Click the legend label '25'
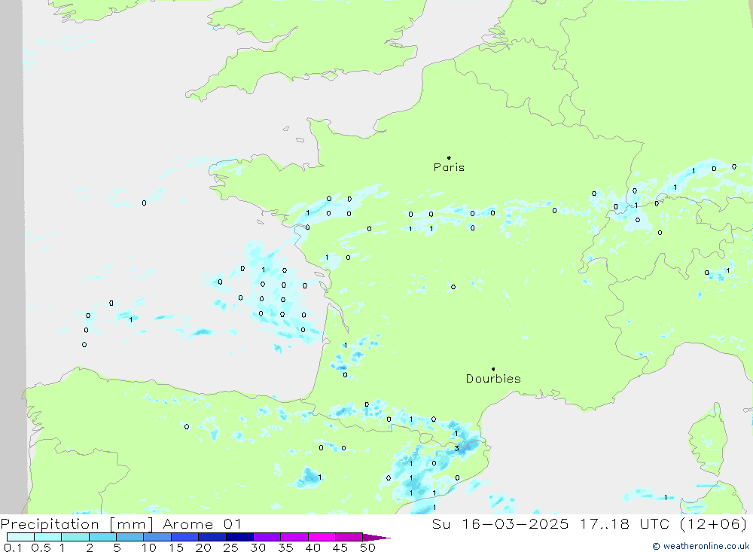Image resolution: width=753 pixels, height=552 pixels. click(x=230, y=547)
